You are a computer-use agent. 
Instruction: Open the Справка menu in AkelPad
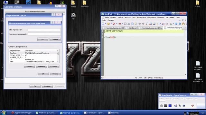tap(111, 20)
